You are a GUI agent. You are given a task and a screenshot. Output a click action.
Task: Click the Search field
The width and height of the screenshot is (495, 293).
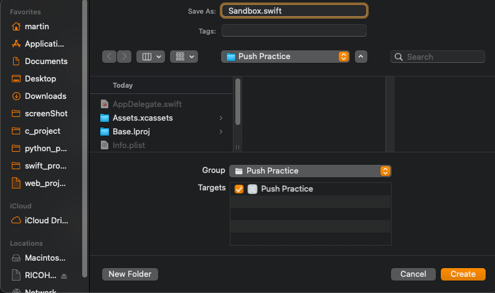coord(443,57)
